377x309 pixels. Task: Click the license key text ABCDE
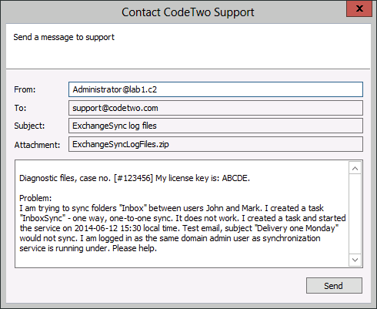click(x=235, y=178)
